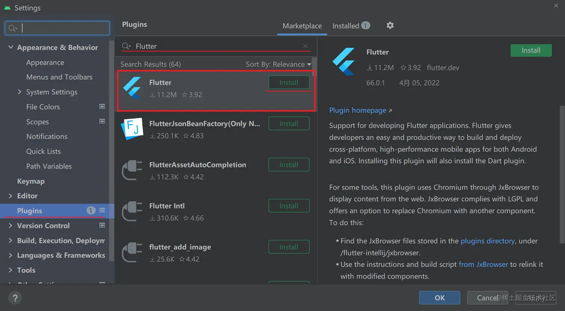Open the help question mark button

[x=15, y=298]
